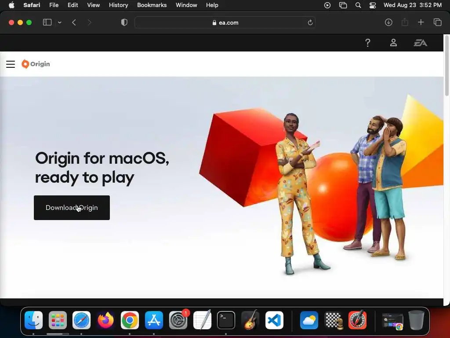Open the Help menu
The height and width of the screenshot is (338, 450).
212,5
